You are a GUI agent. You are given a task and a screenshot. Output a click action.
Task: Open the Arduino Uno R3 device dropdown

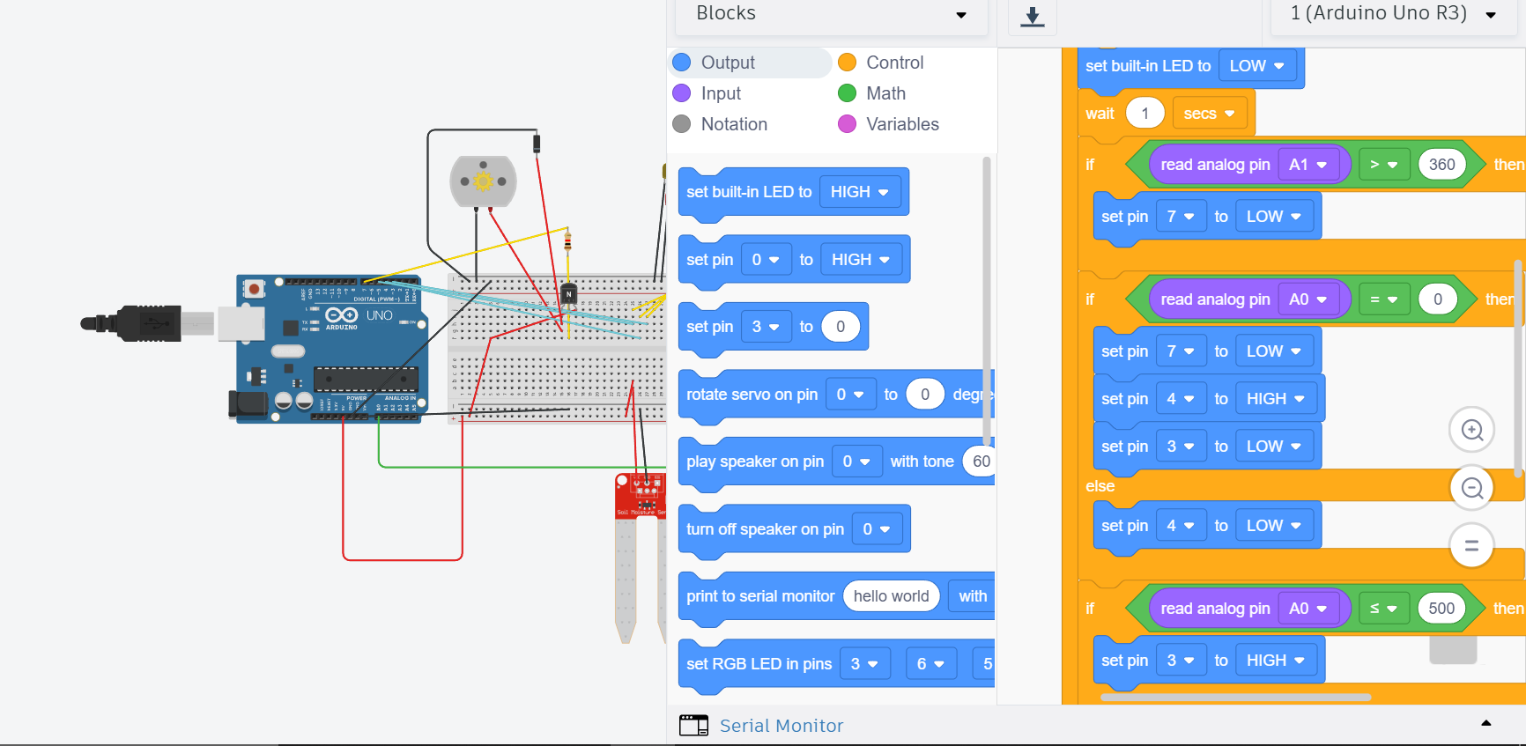[1393, 14]
